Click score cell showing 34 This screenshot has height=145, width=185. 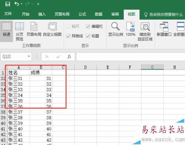pos(41,95)
